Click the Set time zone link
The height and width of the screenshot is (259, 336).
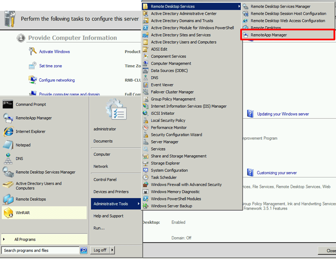pos(50,66)
